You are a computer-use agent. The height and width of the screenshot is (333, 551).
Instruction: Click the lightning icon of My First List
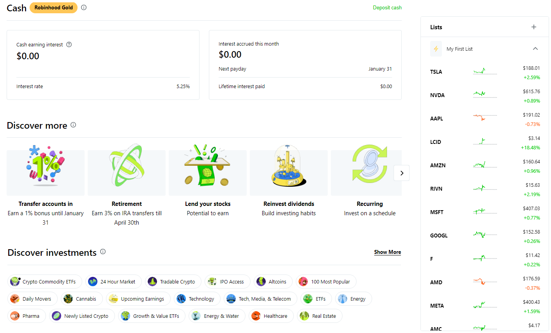pyautogui.click(x=436, y=49)
